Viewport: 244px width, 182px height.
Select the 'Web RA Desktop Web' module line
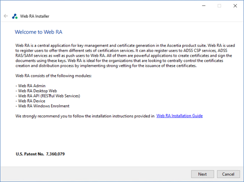pos(36,91)
